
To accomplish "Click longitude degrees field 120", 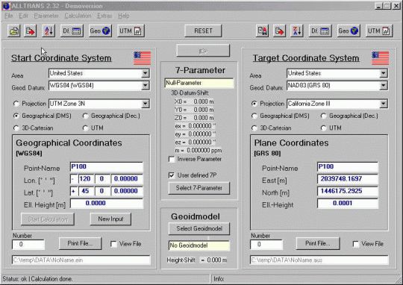I will click(86, 179).
